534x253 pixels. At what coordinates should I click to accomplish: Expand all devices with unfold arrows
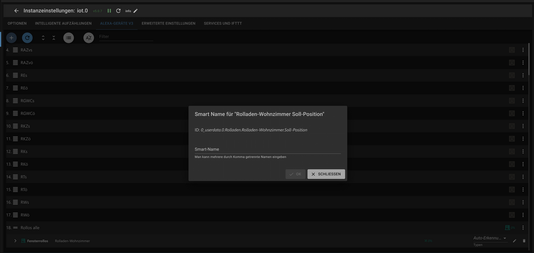[x=43, y=38]
